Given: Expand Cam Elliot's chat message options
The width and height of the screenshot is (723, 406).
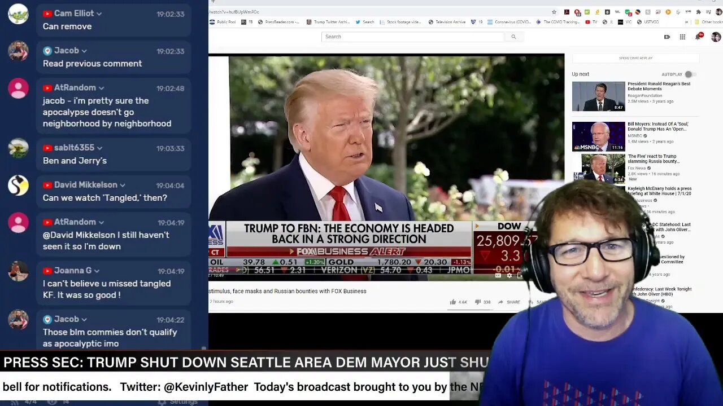Looking at the screenshot, I should [99, 14].
